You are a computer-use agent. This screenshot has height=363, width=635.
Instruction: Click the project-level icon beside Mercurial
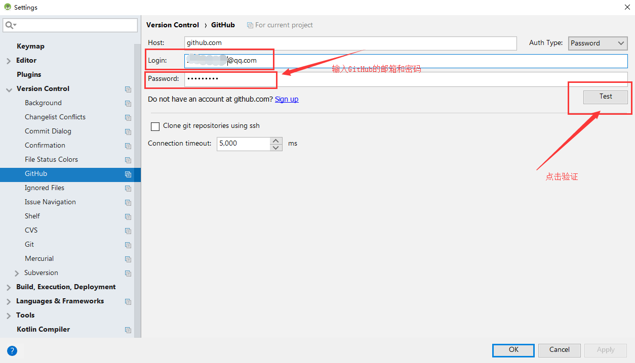tap(128, 259)
